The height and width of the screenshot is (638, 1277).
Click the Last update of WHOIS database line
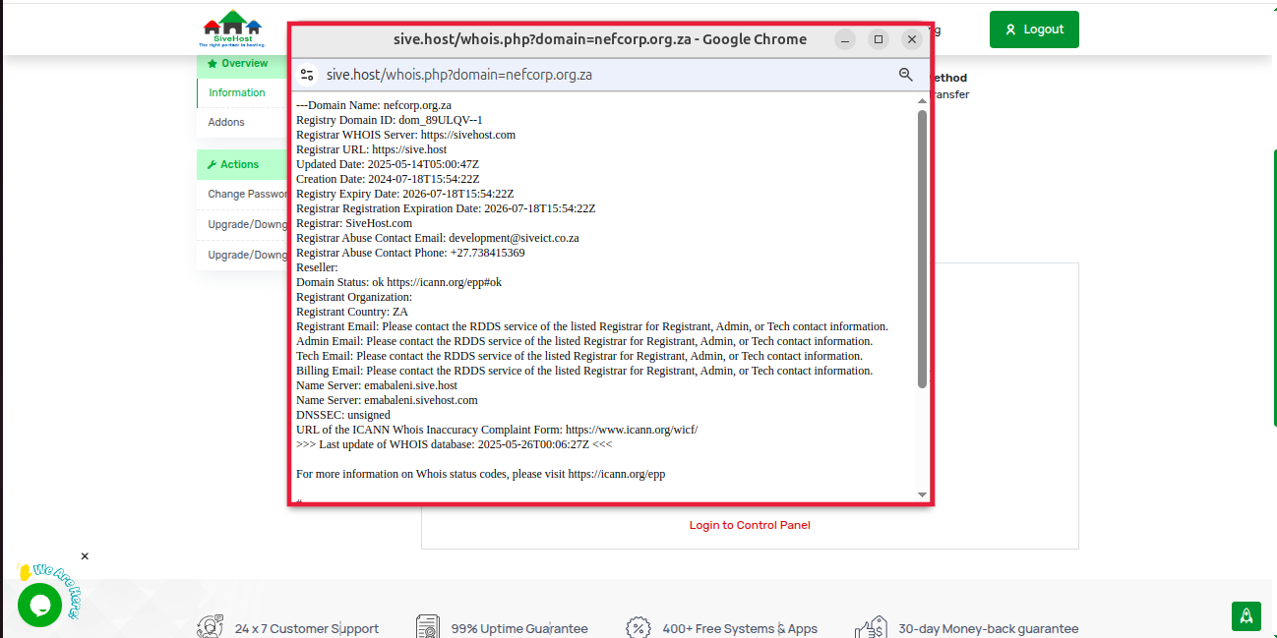[x=455, y=444]
